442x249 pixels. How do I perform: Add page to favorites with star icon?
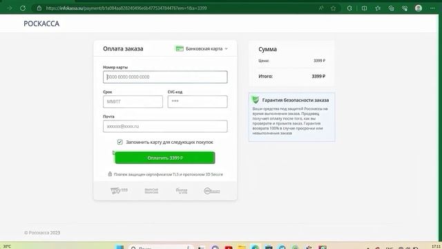click(x=333, y=8)
